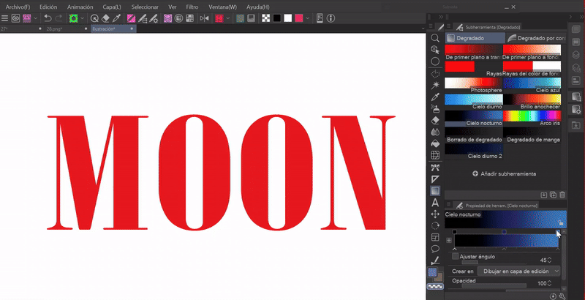Select the Auto select magic wand tool
585x300 pixels.
[435, 86]
